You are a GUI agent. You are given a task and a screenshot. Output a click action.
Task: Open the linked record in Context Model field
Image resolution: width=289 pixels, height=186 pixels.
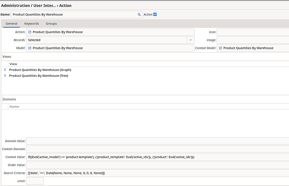pyautogui.click(x=220, y=48)
